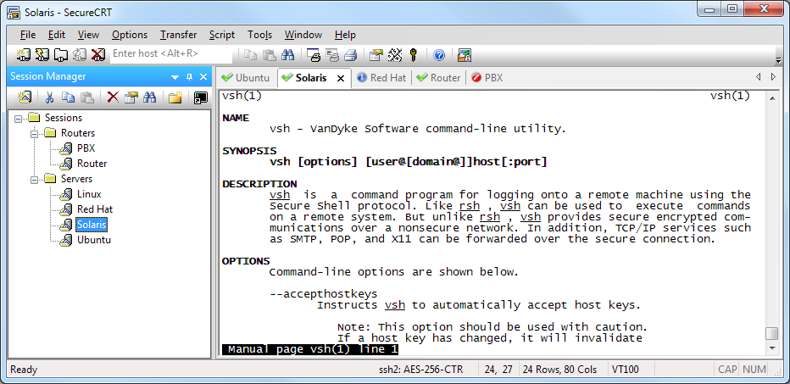Screen dimensions: 790x384
Task: Open the Transfer menu
Action: (x=178, y=35)
